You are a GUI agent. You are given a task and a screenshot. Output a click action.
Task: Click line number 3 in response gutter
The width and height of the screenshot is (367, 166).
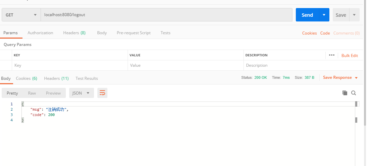click(x=11, y=115)
